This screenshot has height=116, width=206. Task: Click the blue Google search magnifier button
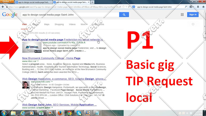124,15
